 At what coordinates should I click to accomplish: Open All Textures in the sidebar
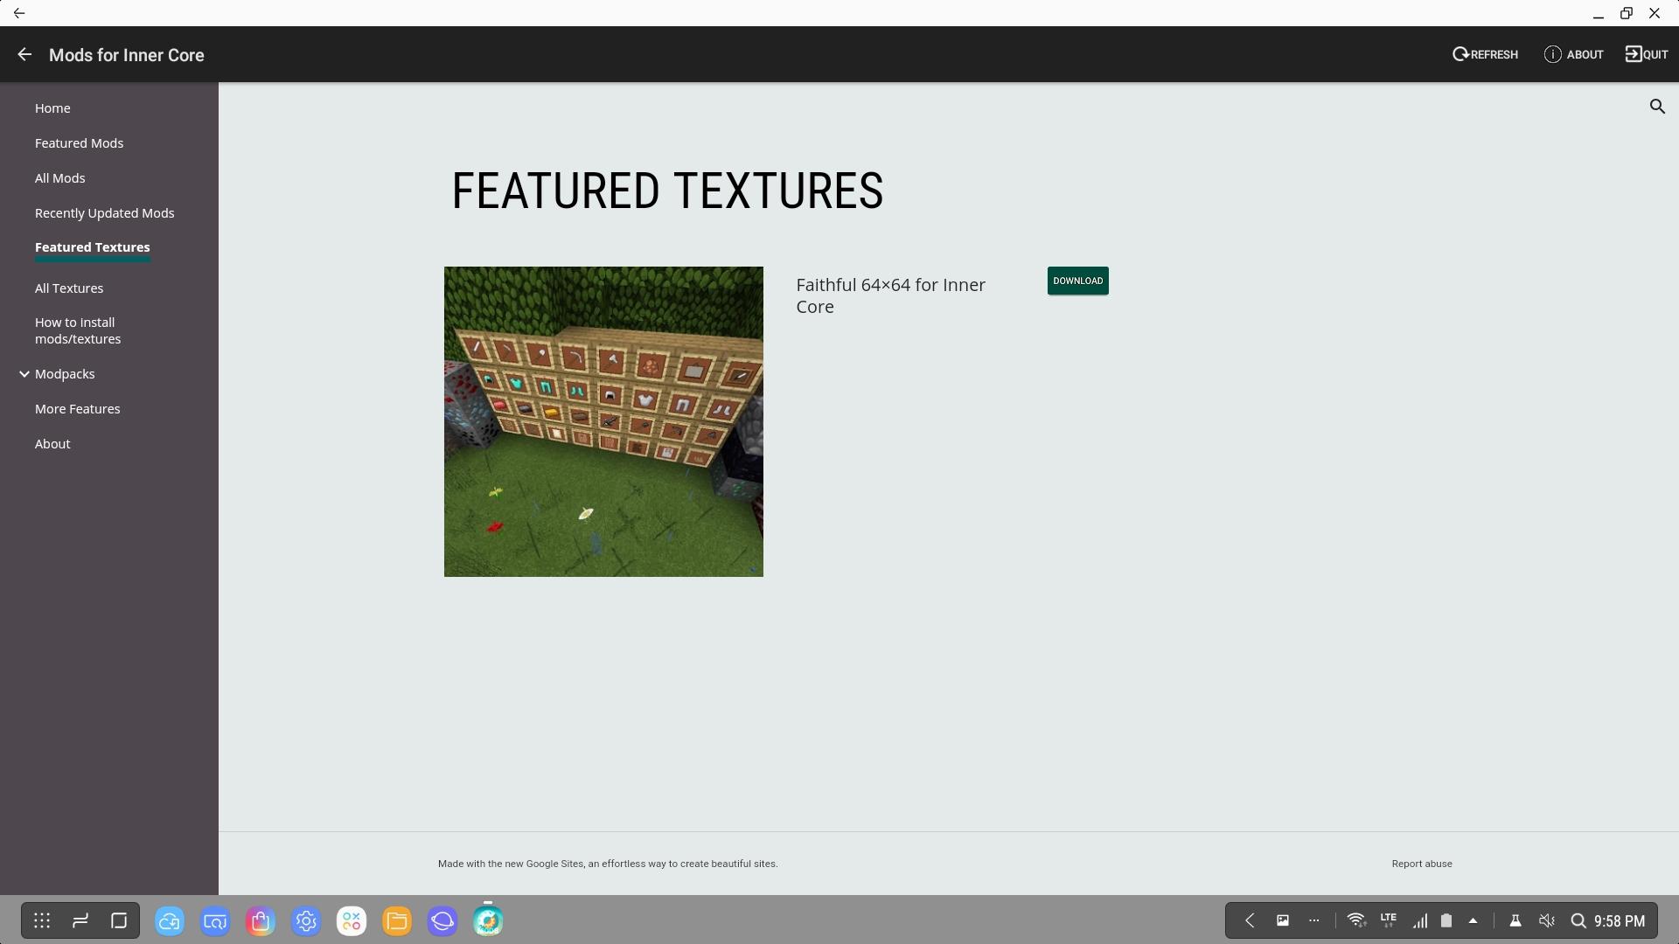[69, 288]
